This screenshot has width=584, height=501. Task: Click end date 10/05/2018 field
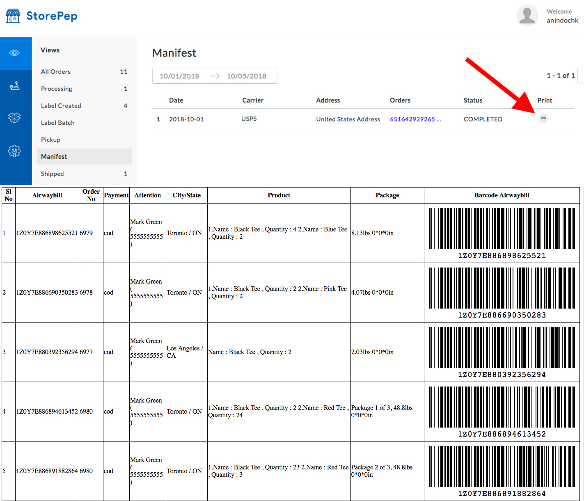(247, 76)
